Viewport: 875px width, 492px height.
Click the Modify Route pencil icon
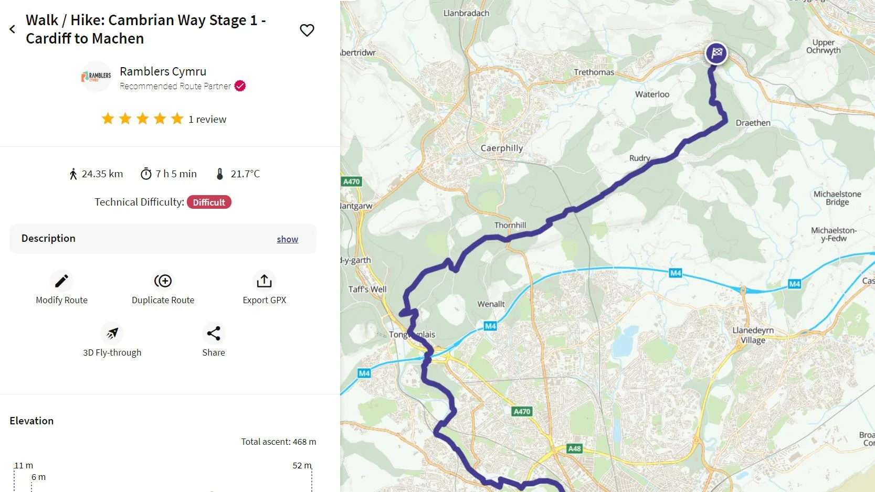[x=61, y=281]
